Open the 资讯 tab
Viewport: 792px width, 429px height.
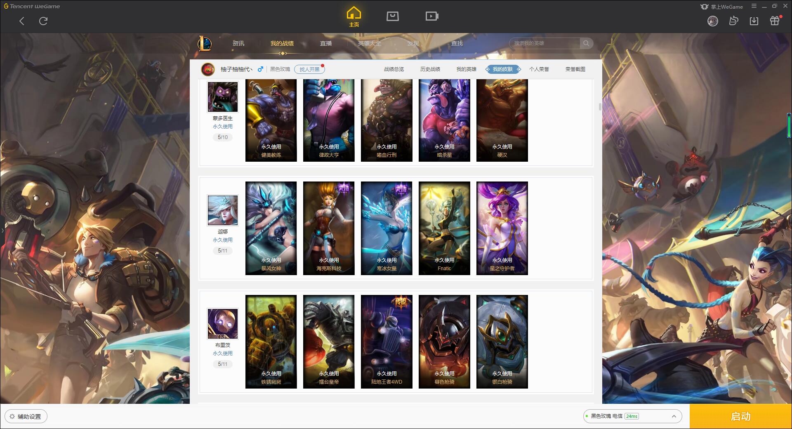(x=238, y=43)
